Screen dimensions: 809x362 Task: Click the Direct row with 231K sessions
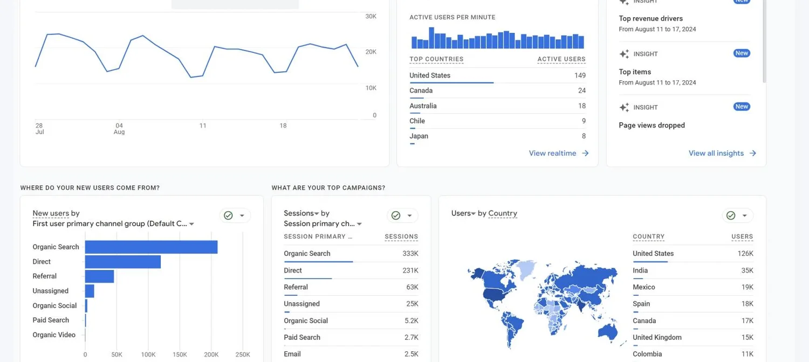[351, 270]
